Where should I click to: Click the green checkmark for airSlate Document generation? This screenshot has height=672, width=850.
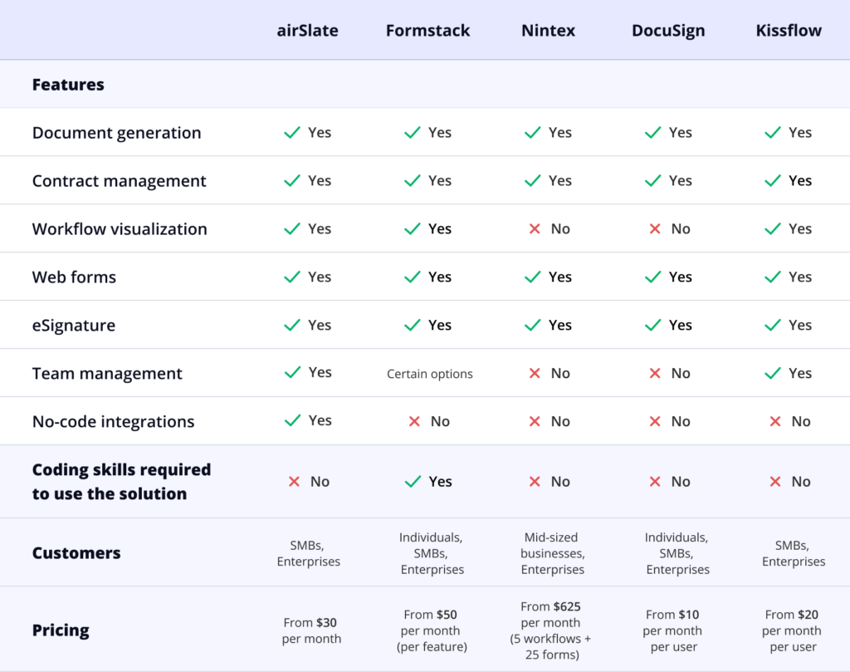tap(291, 133)
